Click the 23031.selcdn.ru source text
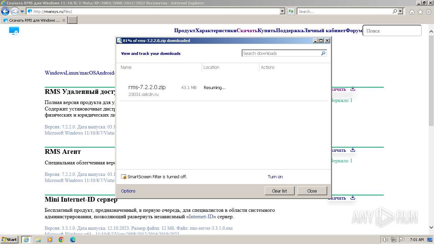 pyautogui.click(x=143, y=95)
